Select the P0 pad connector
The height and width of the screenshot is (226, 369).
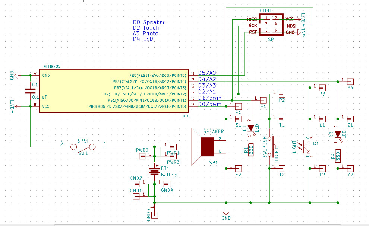(x=239, y=106)
